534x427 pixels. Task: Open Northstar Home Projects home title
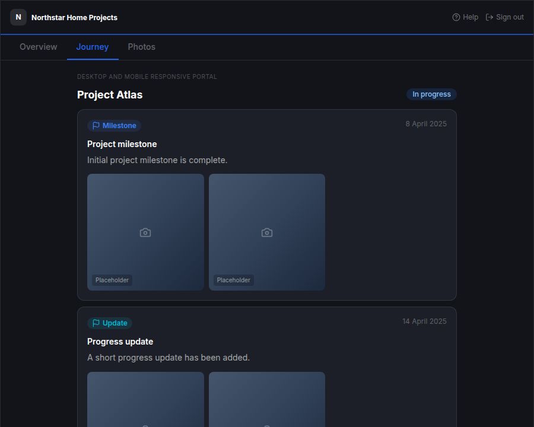(x=74, y=18)
